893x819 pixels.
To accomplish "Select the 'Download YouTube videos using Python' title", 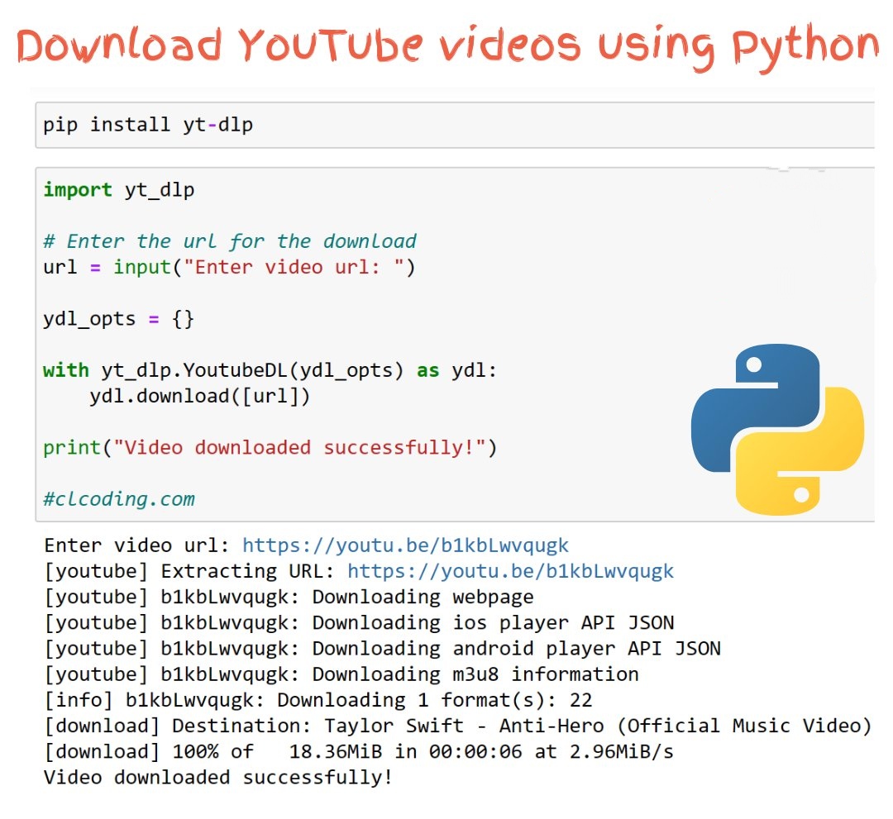I will click(446, 45).
